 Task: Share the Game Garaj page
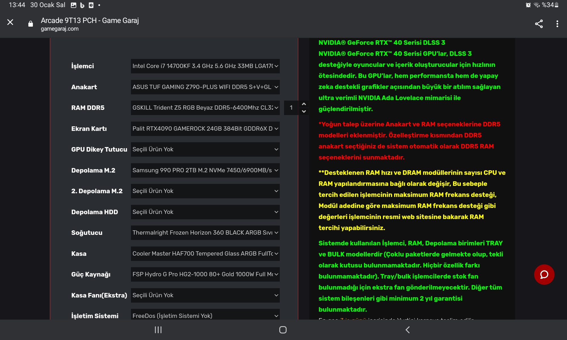click(x=539, y=24)
